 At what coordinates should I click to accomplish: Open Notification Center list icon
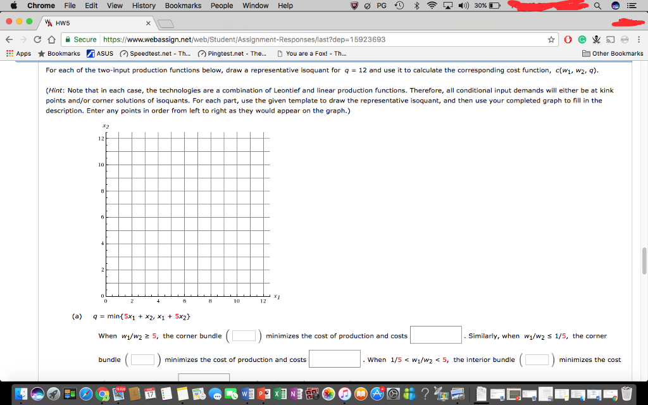coord(632,6)
